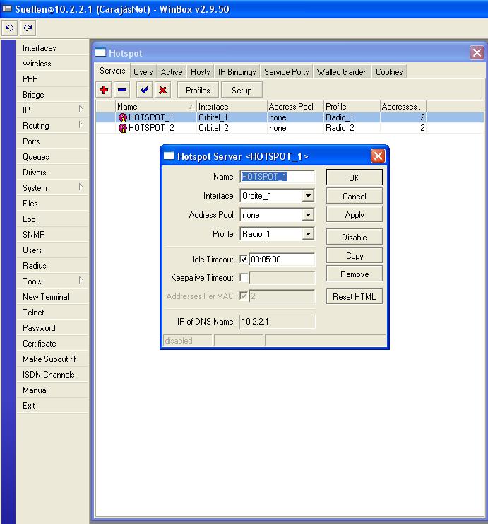The image size is (488, 524).
Task: Open the Service Ports tab
Action: [287, 72]
